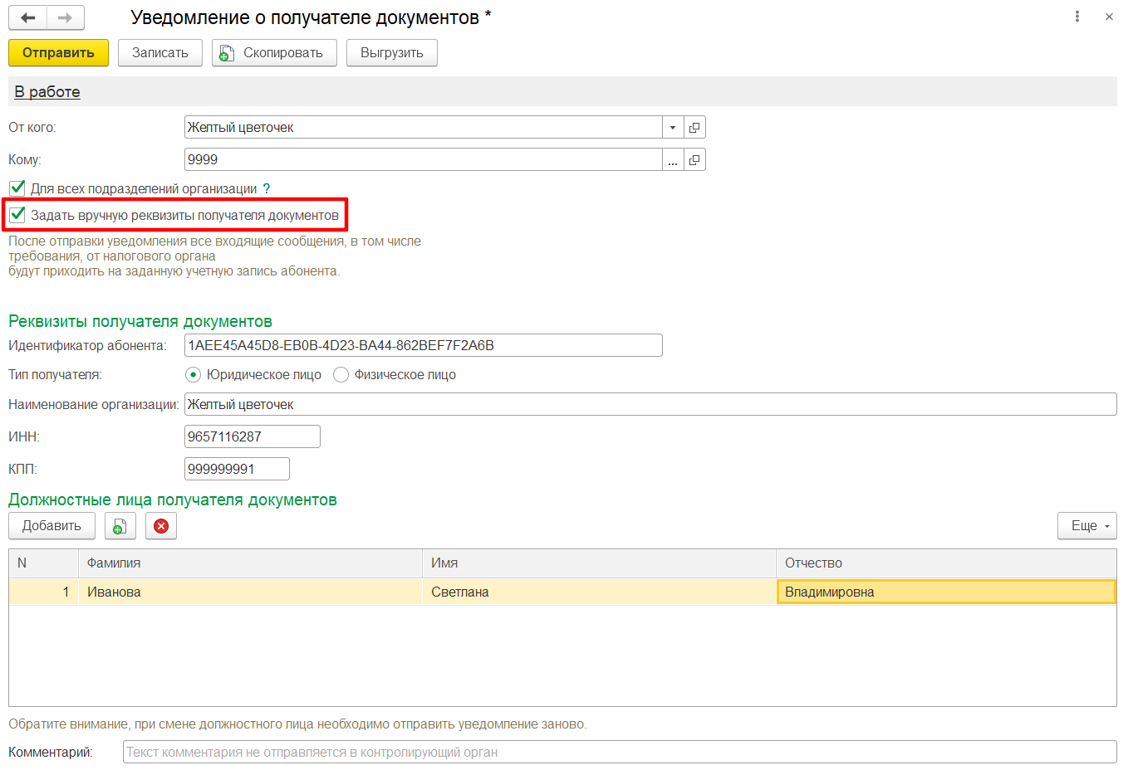This screenshot has height=770, width=1128.
Task: Choose 'Юридическое лицо' radio option
Action: [x=194, y=375]
